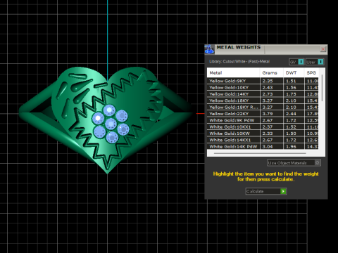Click the horizontal scrollbar below metal table

coord(260,153)
